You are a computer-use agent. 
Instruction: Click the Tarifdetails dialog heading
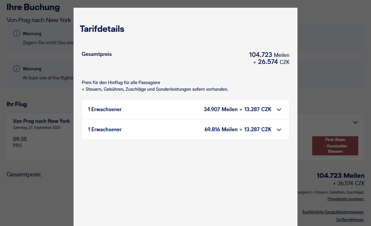point(102,29)
